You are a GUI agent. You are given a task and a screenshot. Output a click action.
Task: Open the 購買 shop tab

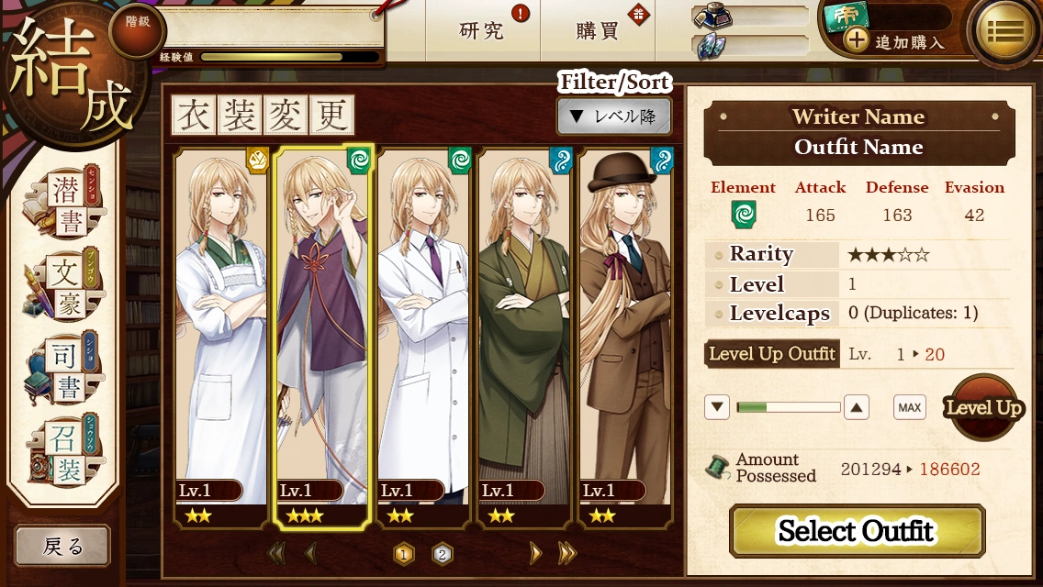(598, 30)
